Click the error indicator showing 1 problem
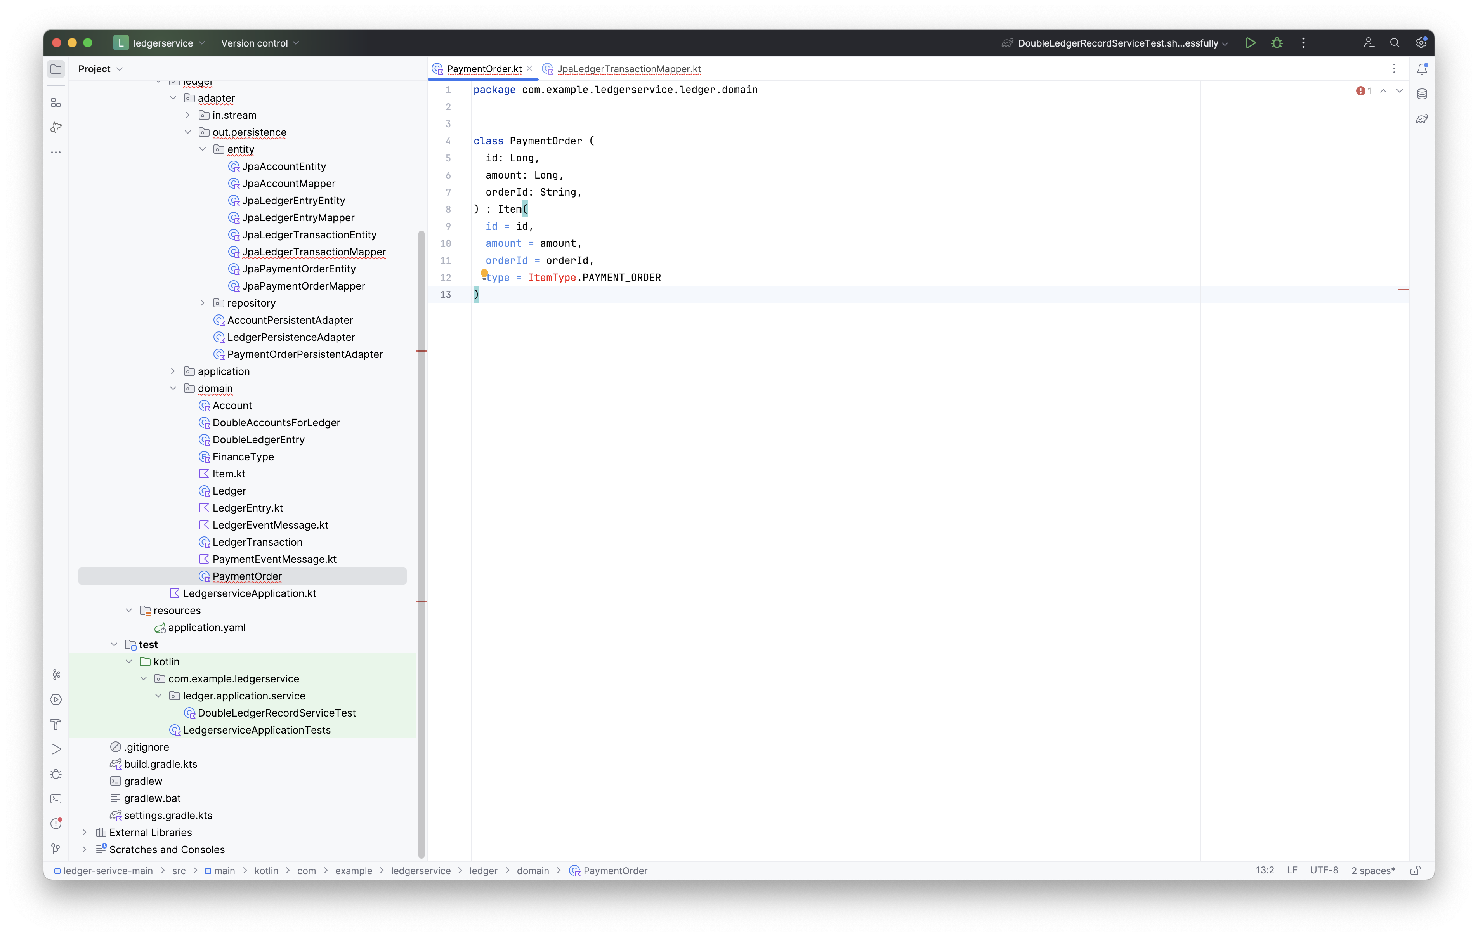Screen dimensions: 1478x937 1364,91
